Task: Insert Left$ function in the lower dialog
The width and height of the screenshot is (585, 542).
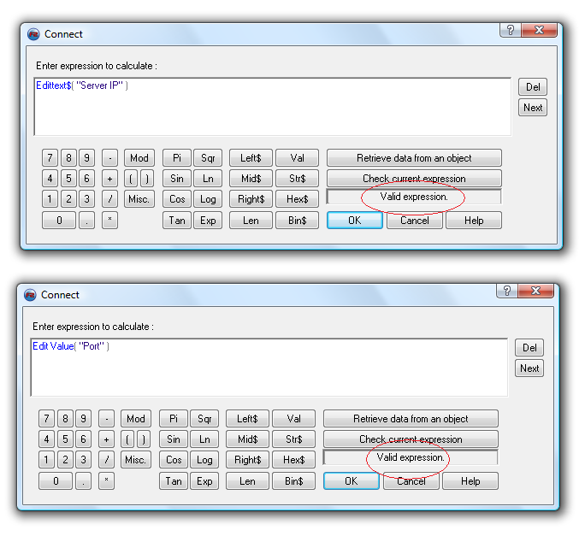Action: [x=247, y=419]
